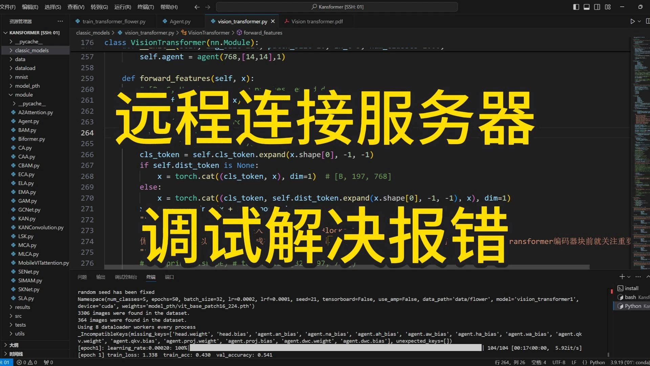This screenshot has width=650, height=366.
Task: Close the vision_transformer.py tab
Action: click(x=273, y=21)
